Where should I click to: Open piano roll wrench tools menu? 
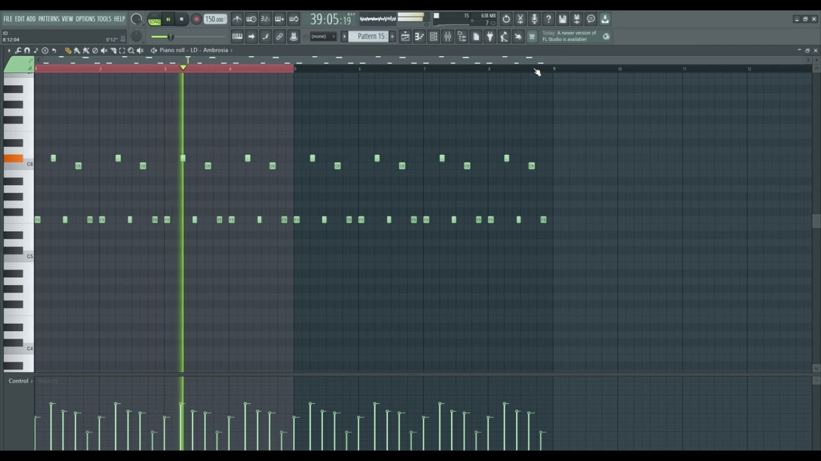click(18, 50)
